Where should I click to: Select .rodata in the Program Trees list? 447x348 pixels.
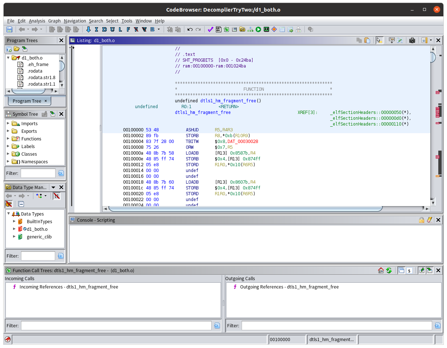(x=34, y=71)
